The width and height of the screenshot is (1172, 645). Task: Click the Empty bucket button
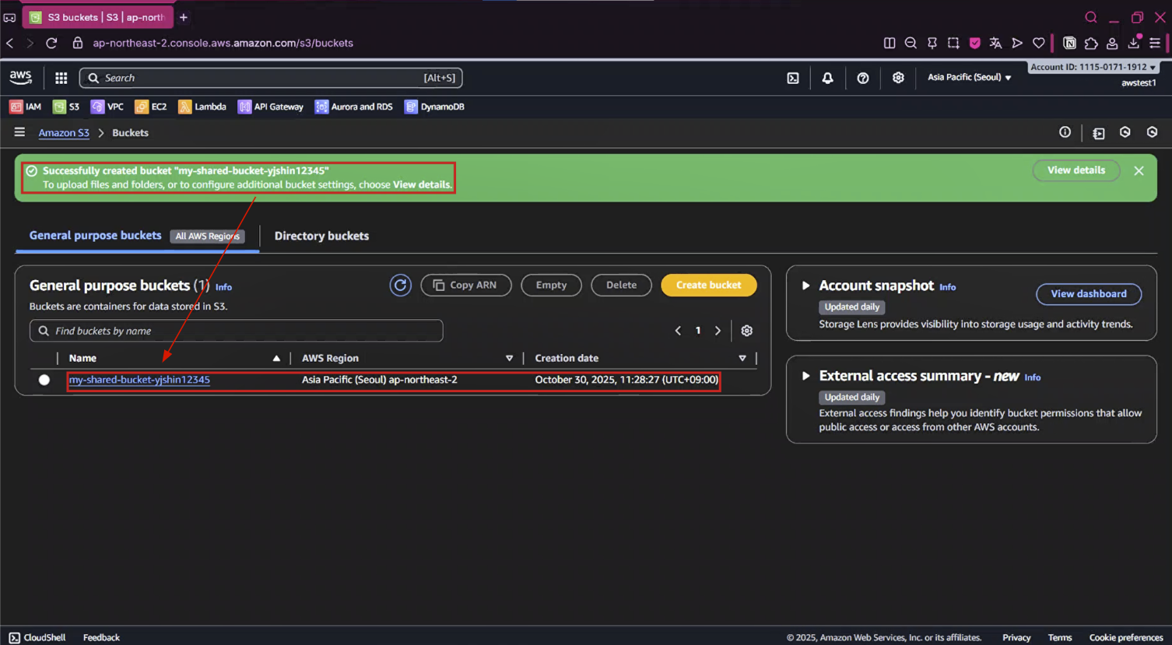click(x=551, y=285)
